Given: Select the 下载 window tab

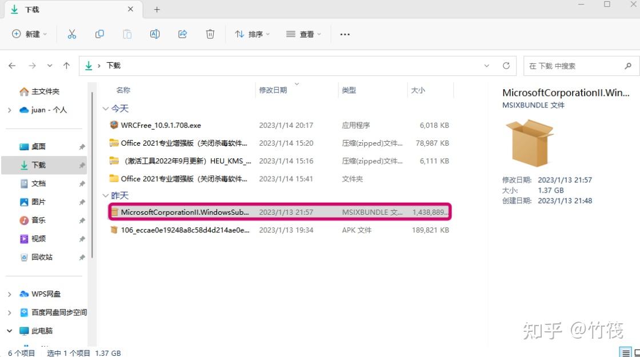Looking at the screenshot, I should point(74,9).
